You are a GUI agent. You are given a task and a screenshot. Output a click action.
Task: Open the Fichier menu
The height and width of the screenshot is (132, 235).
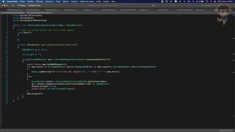22,1
